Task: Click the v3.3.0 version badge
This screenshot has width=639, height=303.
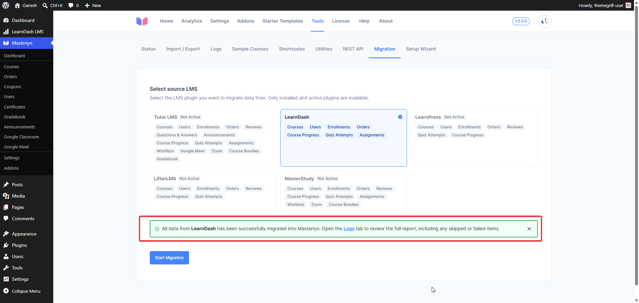Action: (x=521, y=21)
